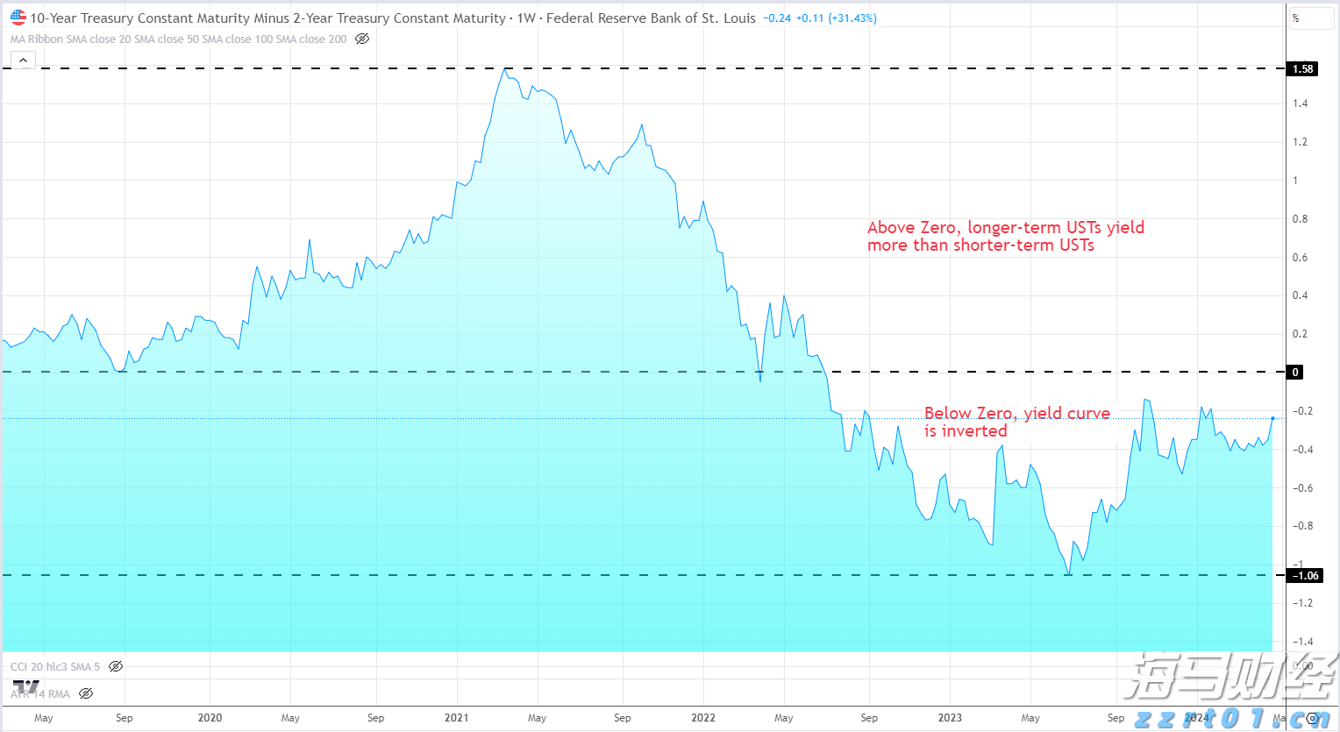Viewport: 1340px width, 732px height.
Task: Show the hidden MA Ribbon indicator
Action: point(362,39)
